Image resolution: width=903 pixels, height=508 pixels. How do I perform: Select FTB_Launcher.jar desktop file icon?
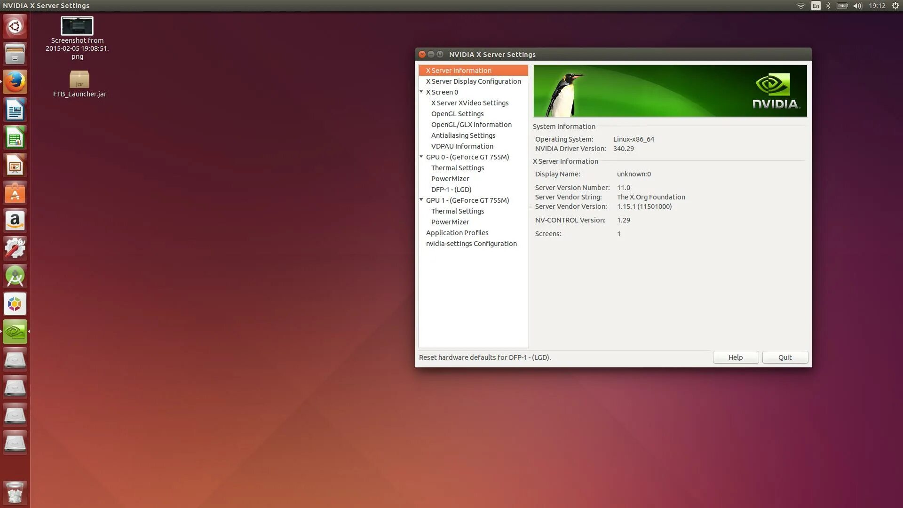coord(79,84)
